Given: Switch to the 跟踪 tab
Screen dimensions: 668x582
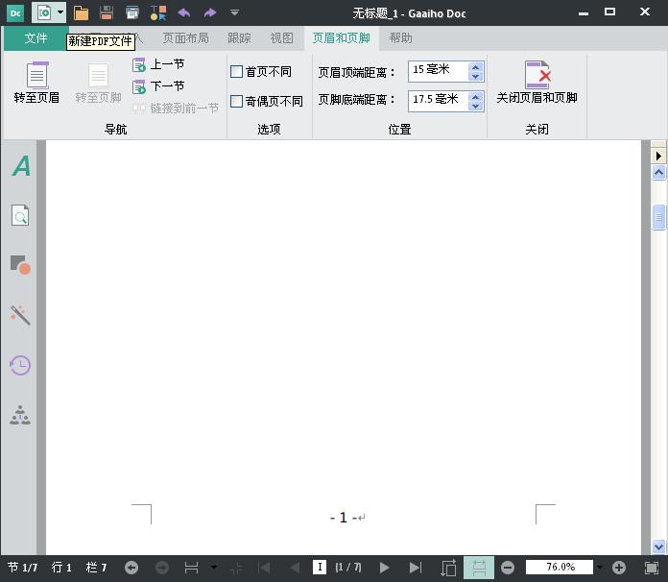Looking at the screenshot, I should point(239,38).
